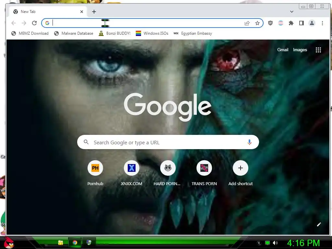Open Bonzi BUDDY! bookmark
The image size is (332, 249).
(114, 33)
